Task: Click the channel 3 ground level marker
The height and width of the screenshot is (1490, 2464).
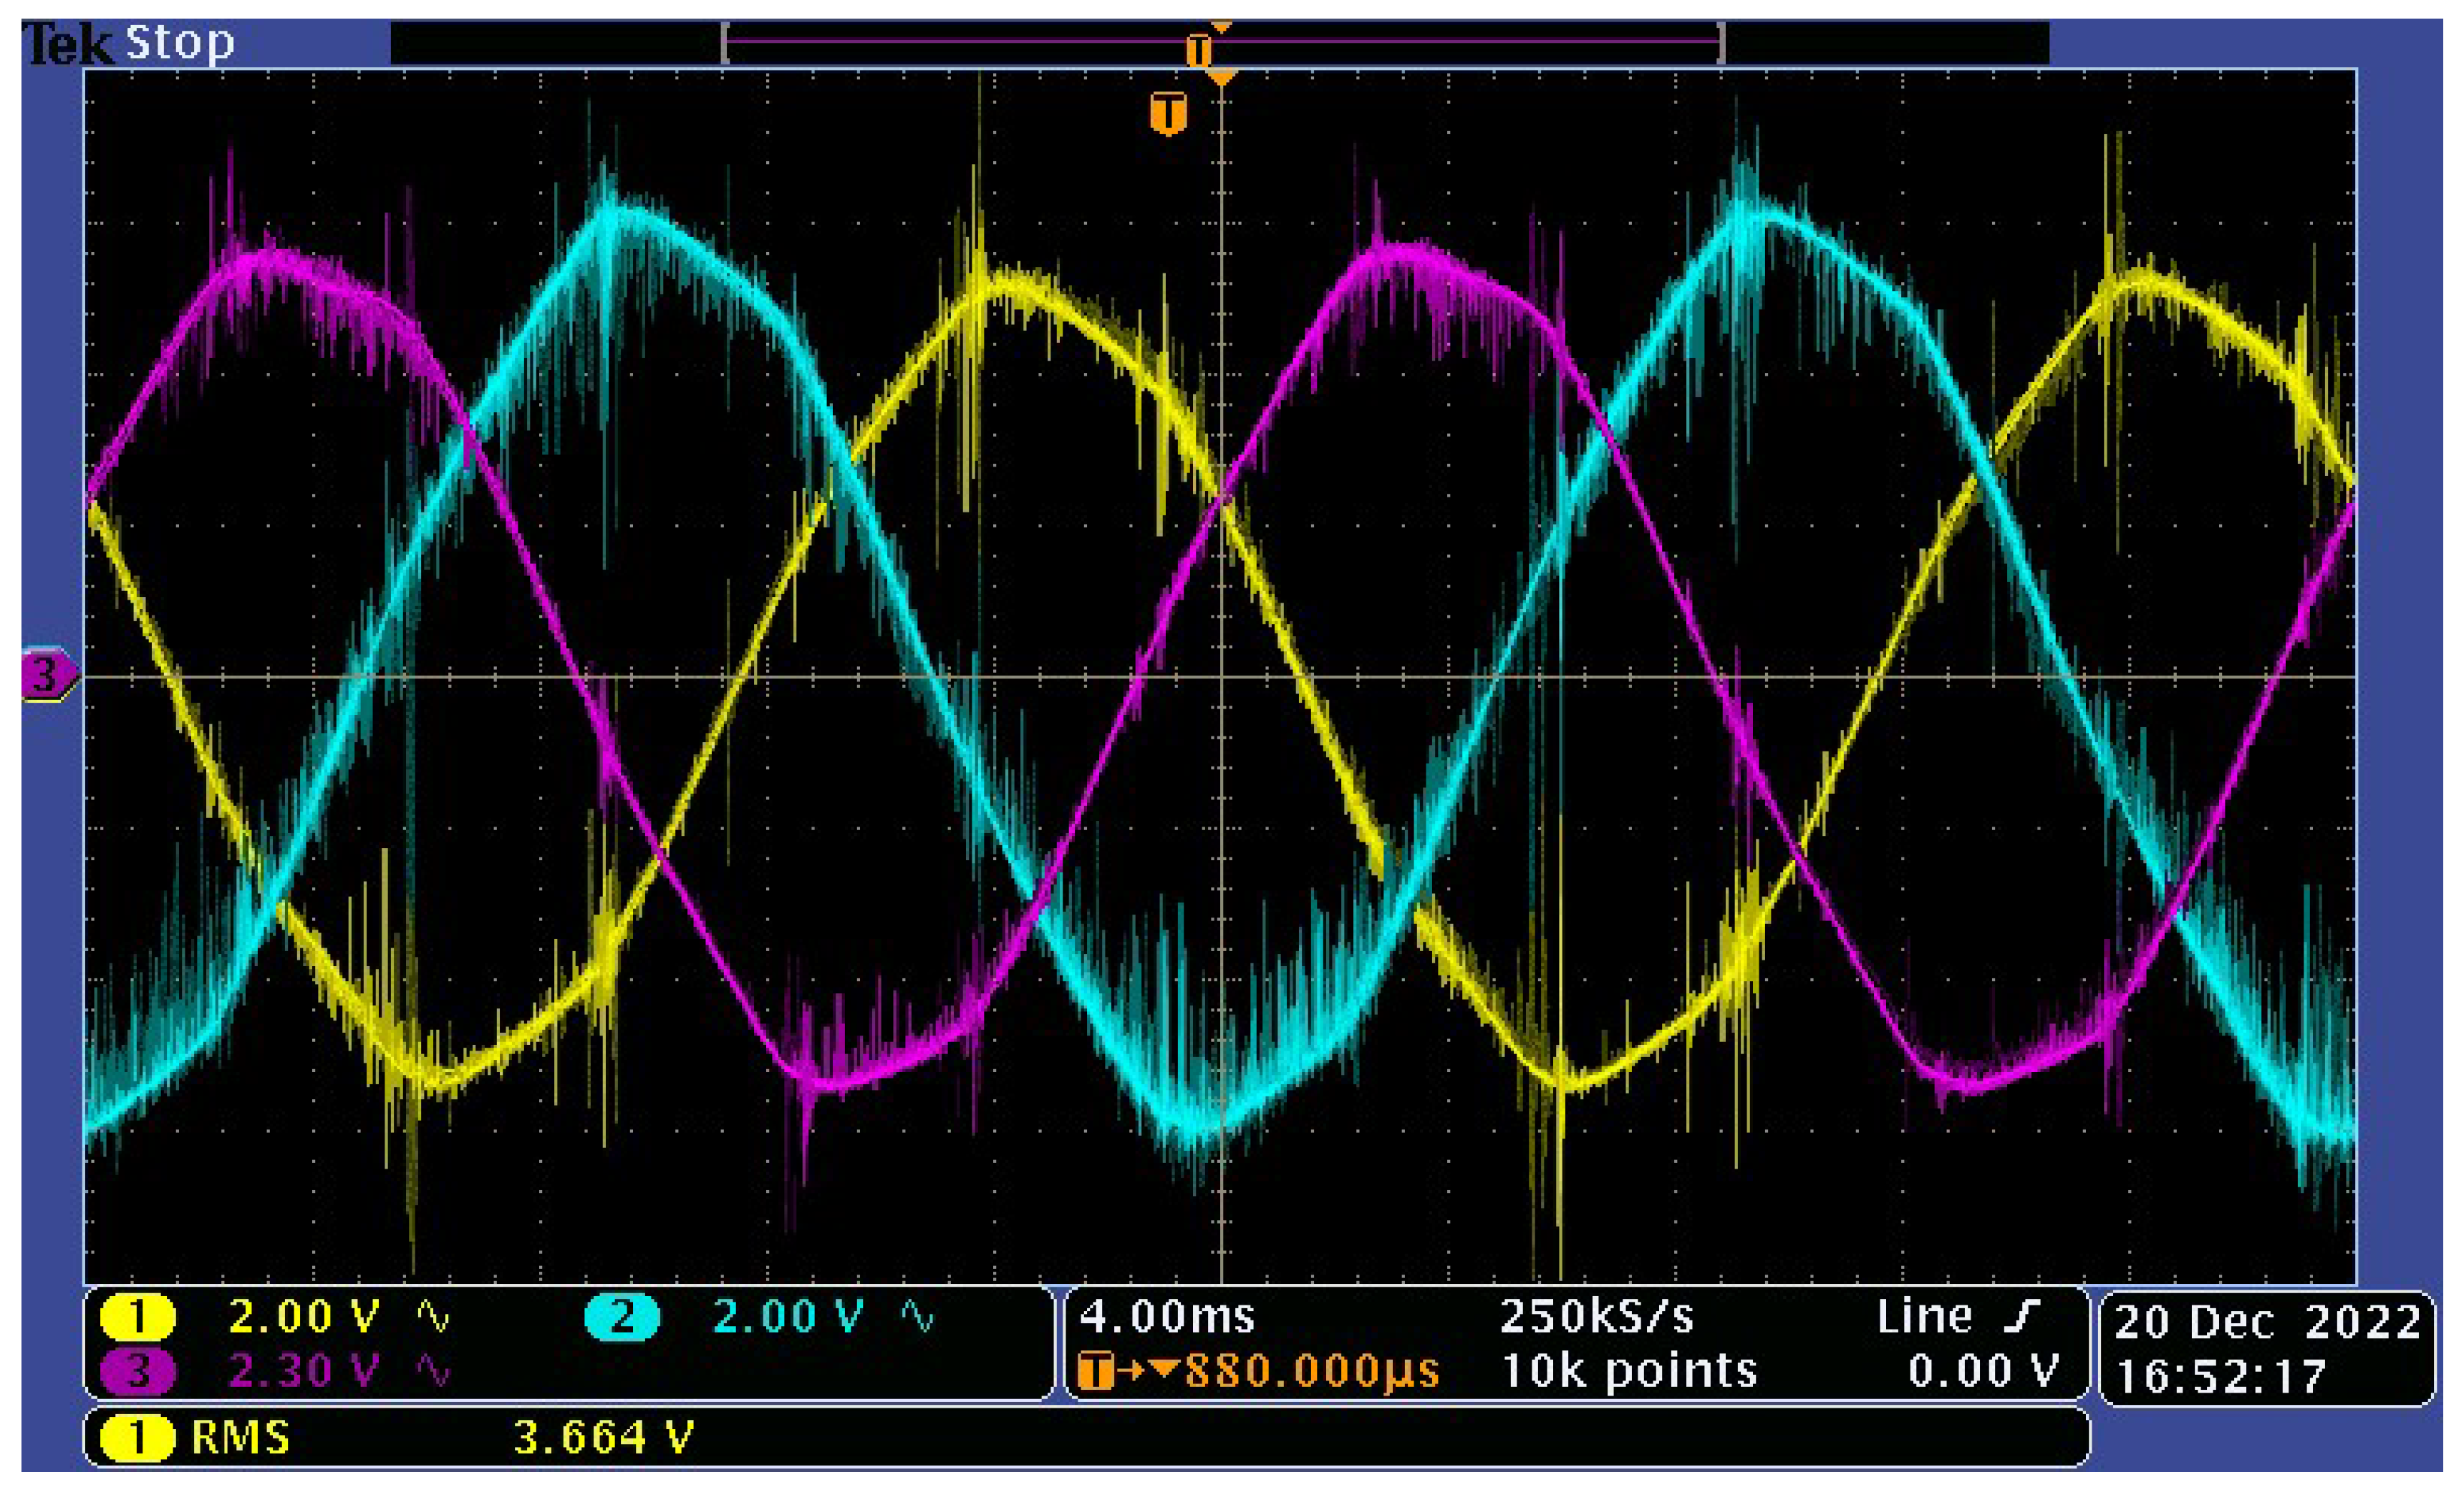Action: 46,675
